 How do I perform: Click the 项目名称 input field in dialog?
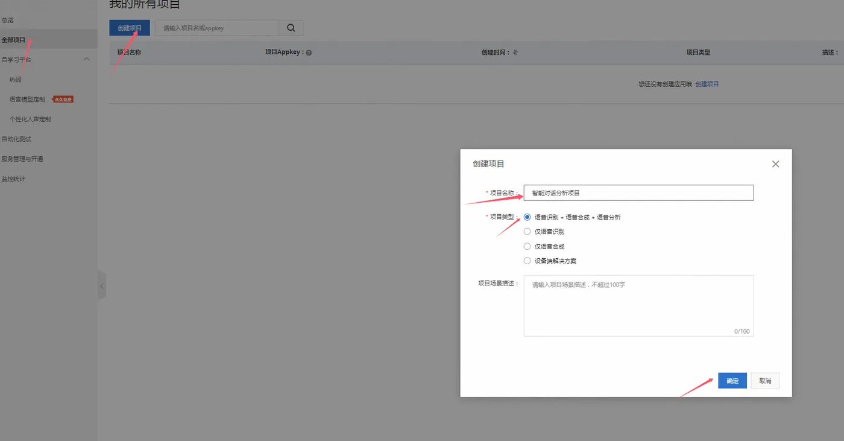[x=638, y=192]
